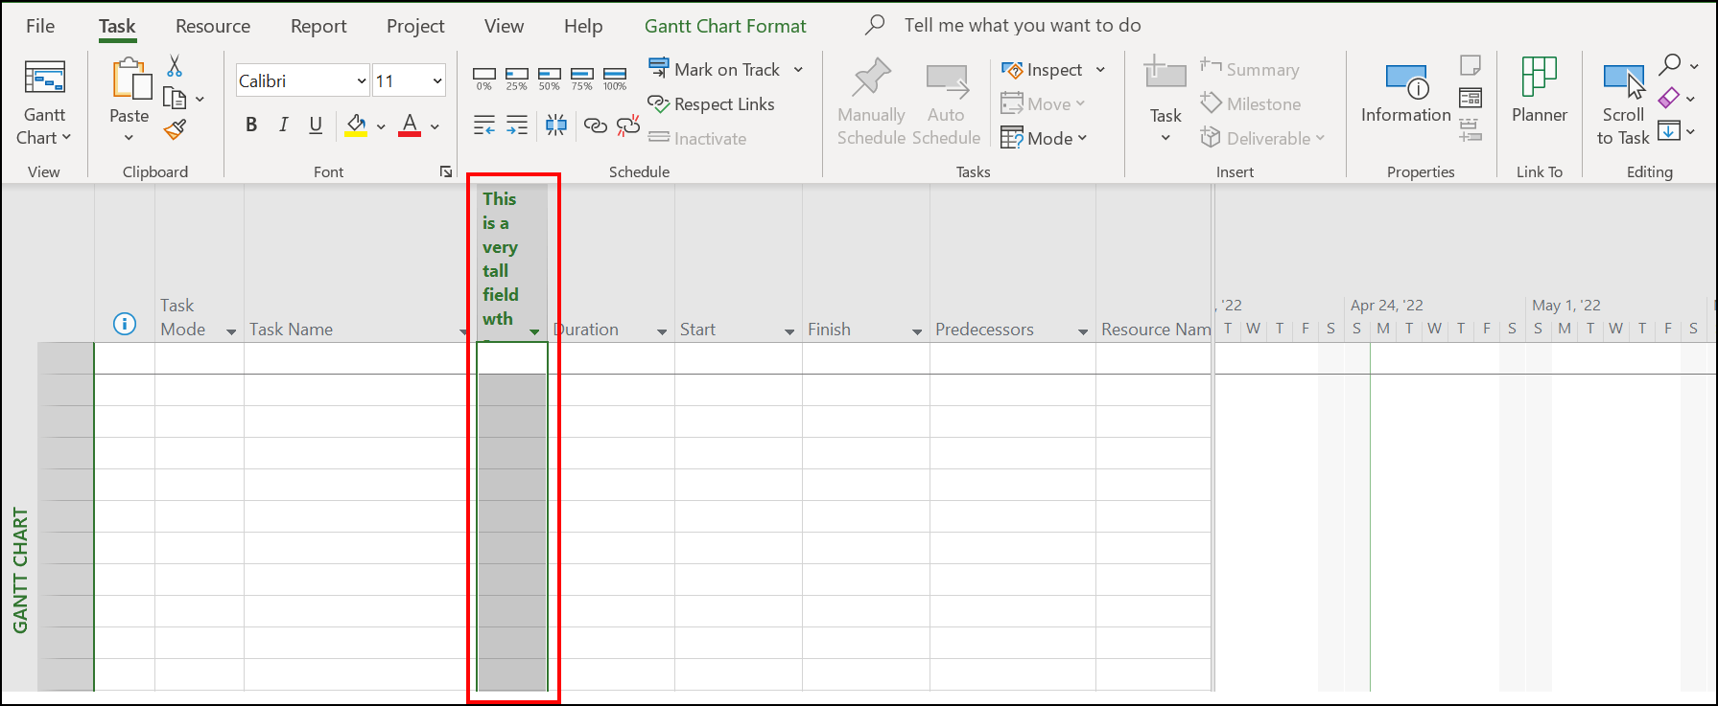Click the Outdent Task icon

pos(484,125)
